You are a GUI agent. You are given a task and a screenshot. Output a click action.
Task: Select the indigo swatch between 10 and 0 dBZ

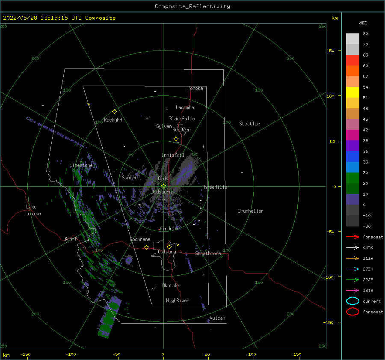pyautogui.click(x=352, y=199)
